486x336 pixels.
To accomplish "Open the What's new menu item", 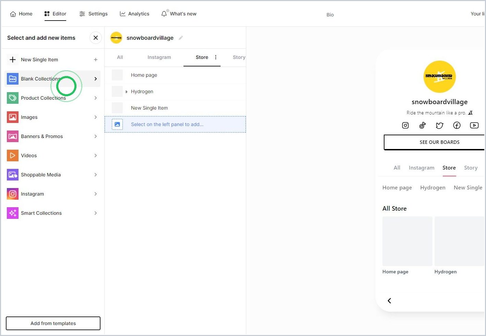I will tap(179, 14).
